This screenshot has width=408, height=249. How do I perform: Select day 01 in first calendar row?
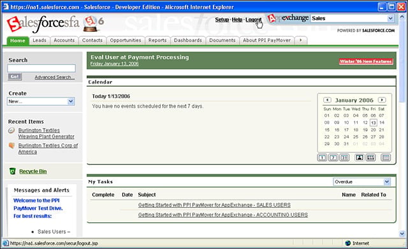[327, 115]
